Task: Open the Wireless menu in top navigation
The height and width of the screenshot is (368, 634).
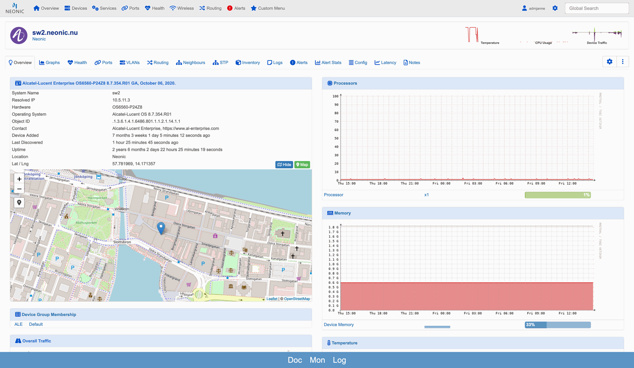Action: tap(182, 8)
